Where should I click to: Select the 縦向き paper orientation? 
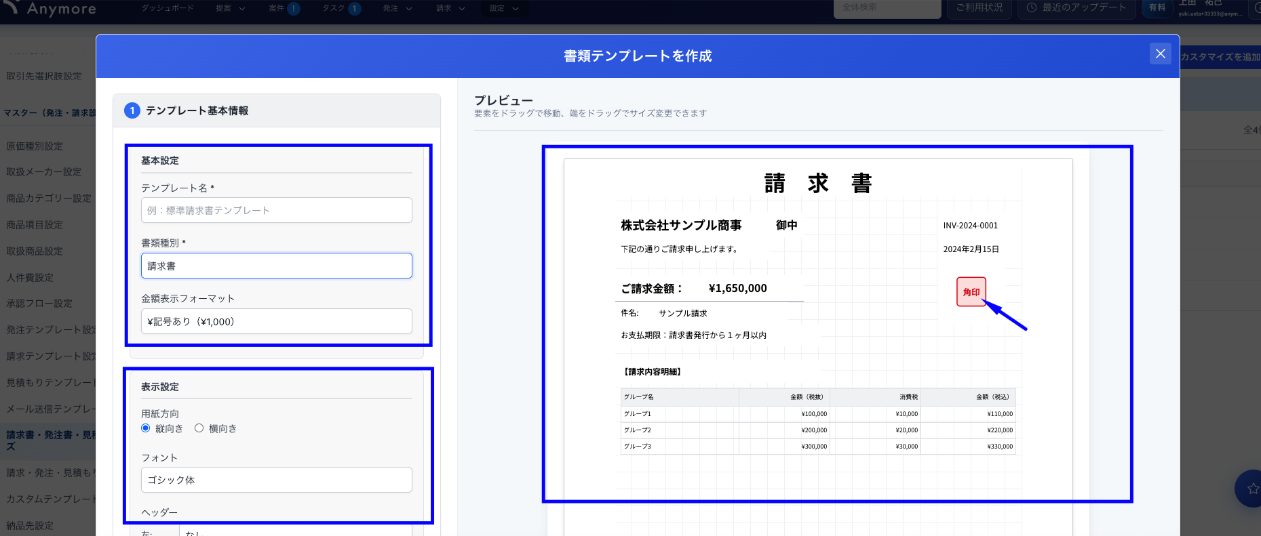point(146,428)
